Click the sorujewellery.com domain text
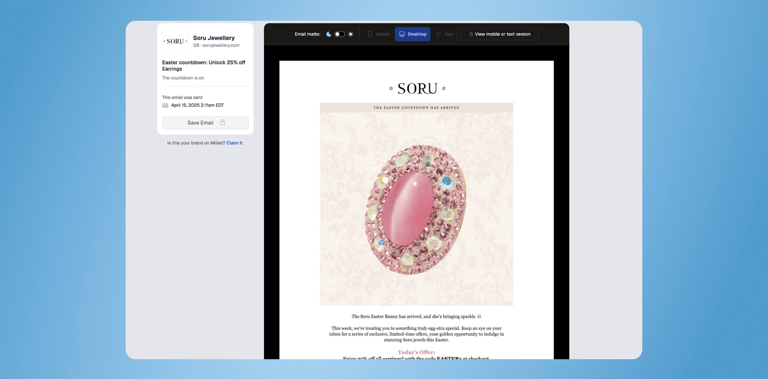Image resolution: width=768 pixels, height=379 pixels. (220, 45)
